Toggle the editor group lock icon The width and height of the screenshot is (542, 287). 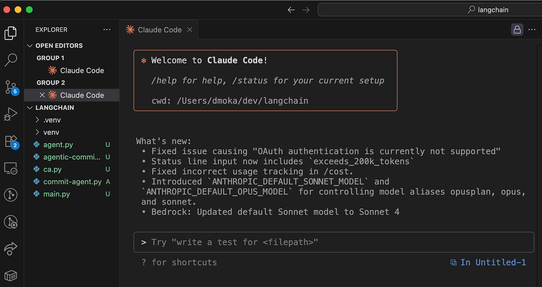(517, 30)
